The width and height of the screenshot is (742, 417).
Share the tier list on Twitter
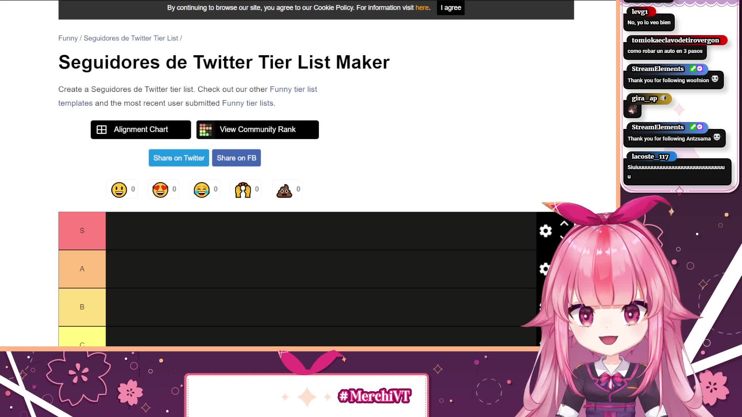(x=179, y=158)
